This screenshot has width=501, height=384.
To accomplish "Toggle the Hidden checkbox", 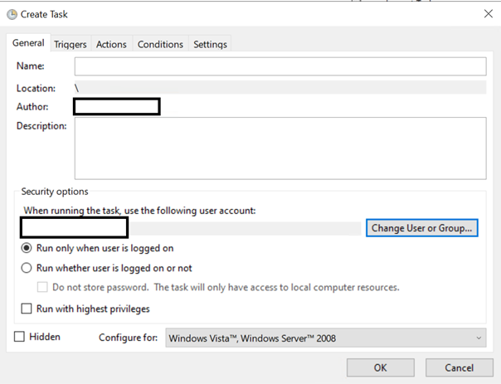I will tap(20, 337).
